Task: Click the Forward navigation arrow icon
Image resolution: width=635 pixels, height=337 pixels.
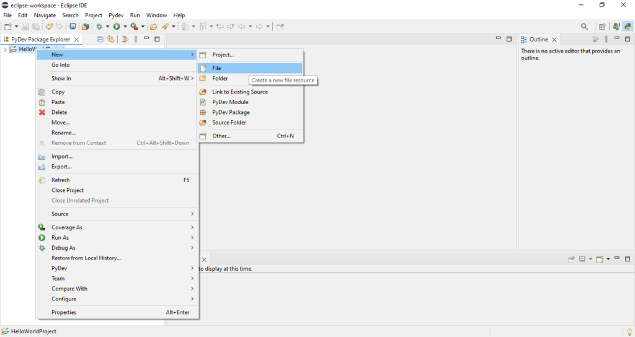Action: (x=260, y=27)
